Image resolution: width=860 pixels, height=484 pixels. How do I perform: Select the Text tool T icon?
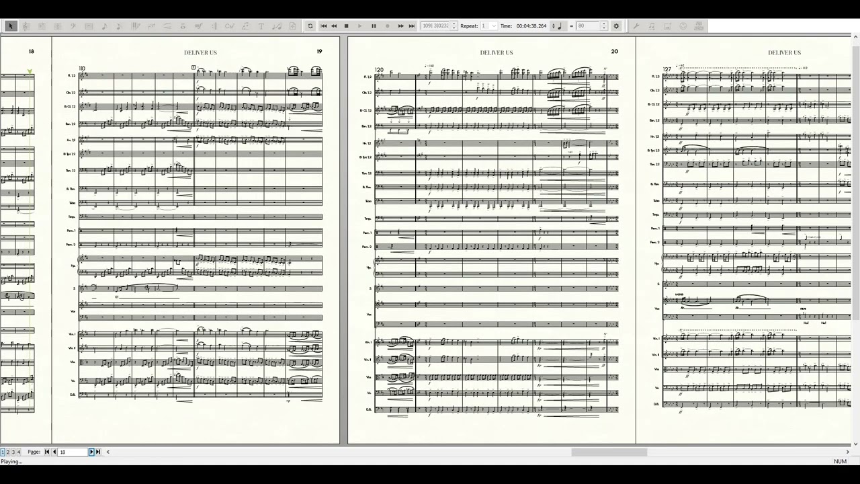point(261,26)
